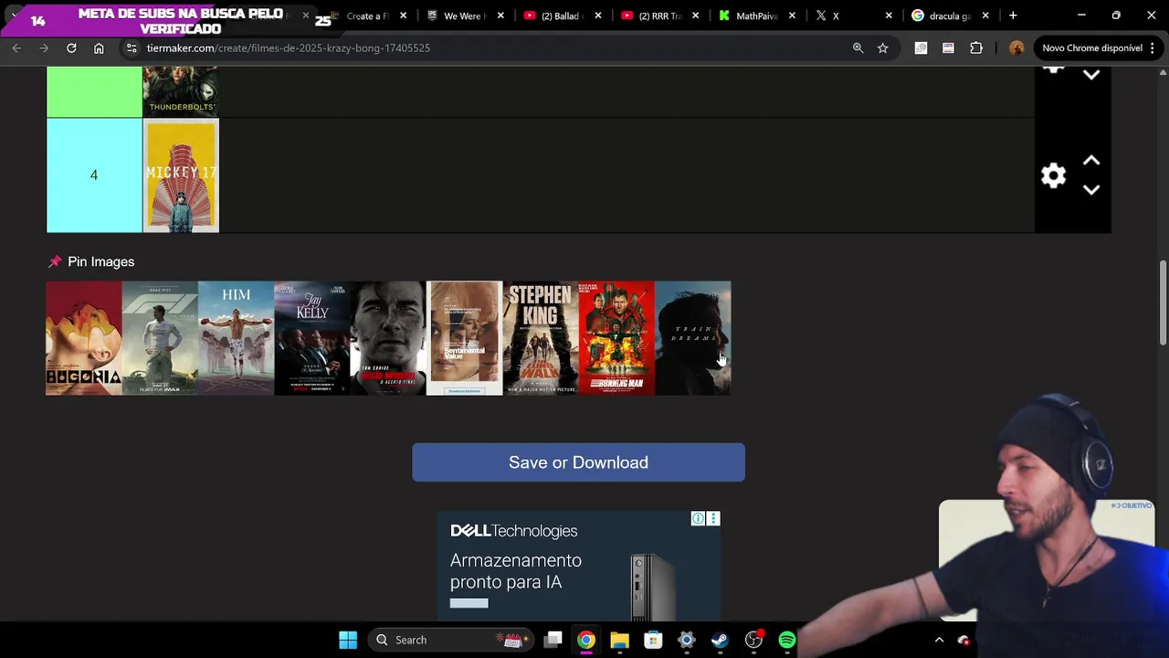1169x658 pixels.
Task: Pick the Bugonia poster
Action: (84, 338)
